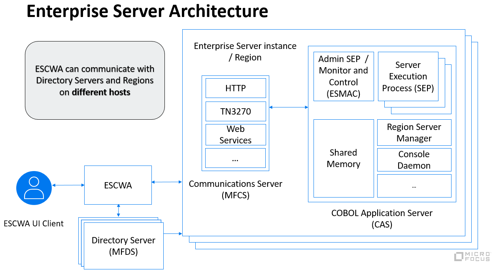495x271 pixels.
Task: Select the Micro Focus logo
Action: tap(473, 257)
